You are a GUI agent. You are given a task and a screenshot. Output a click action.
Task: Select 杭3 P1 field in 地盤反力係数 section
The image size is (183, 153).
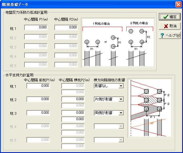point(36,46)
